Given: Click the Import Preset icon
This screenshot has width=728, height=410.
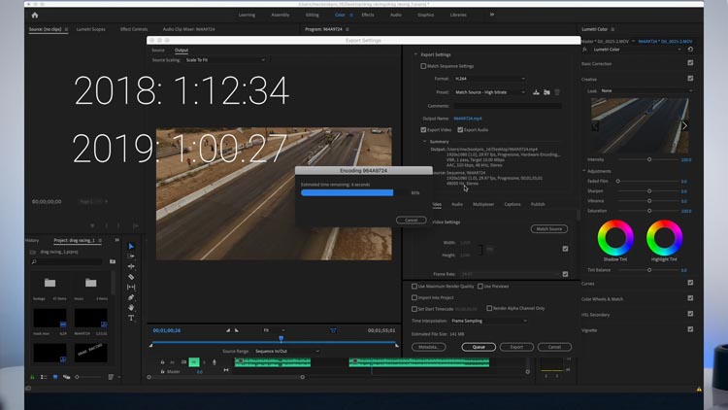Looking at the screenshot, I should [x=546, y=92].
